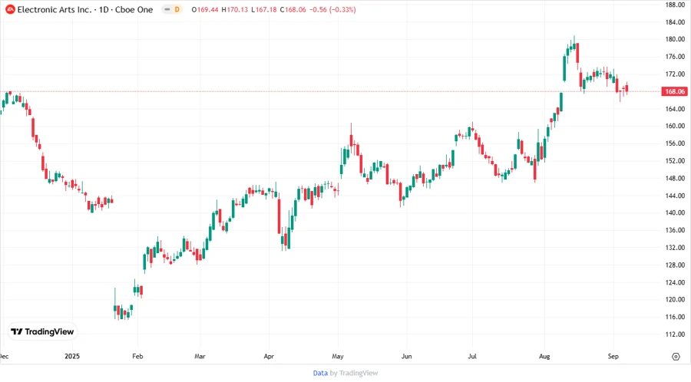The height and width of the screenshot is (382, 691).
Task: Click the 136.00 price axis label
Action: coord(675,230)
